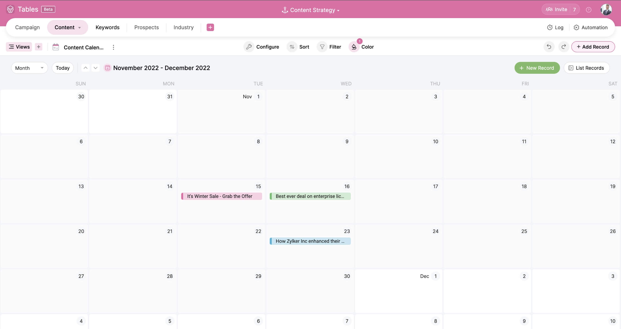Click the Sort arrows icon
The width and height of the screenshot is (621, 329).
(292, 47)
